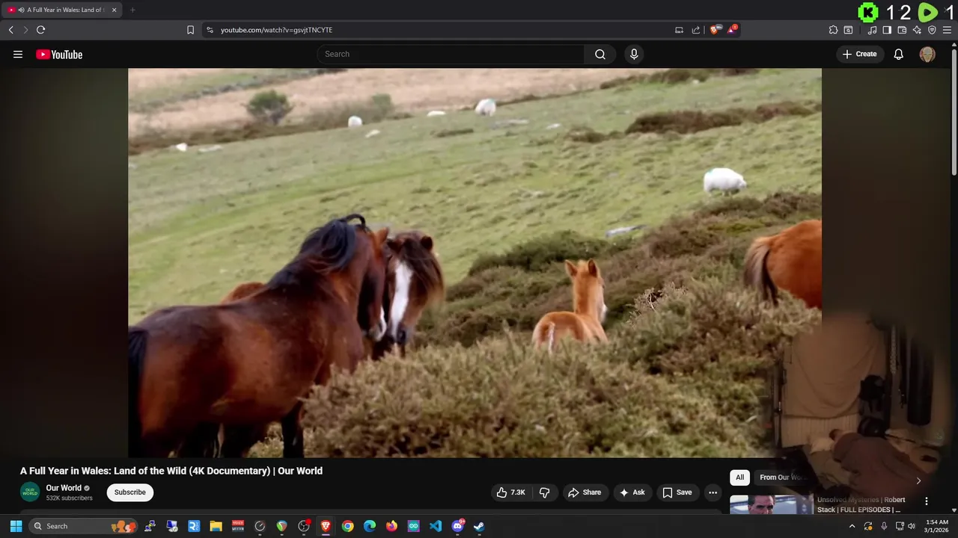Open Steam from the taskbar
Viewport: 958px width, 538px height.
pos(479,526)
